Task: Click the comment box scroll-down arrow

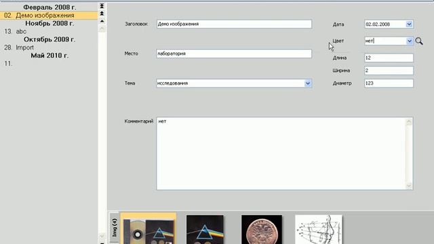Action: (x=409, y=186)
